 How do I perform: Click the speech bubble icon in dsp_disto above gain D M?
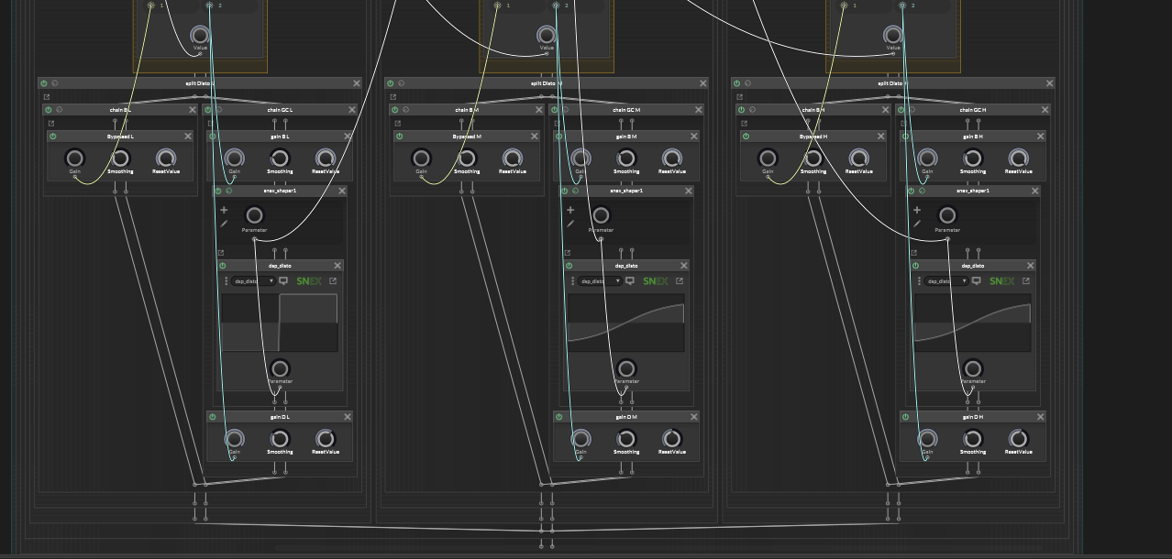(630, 281)
